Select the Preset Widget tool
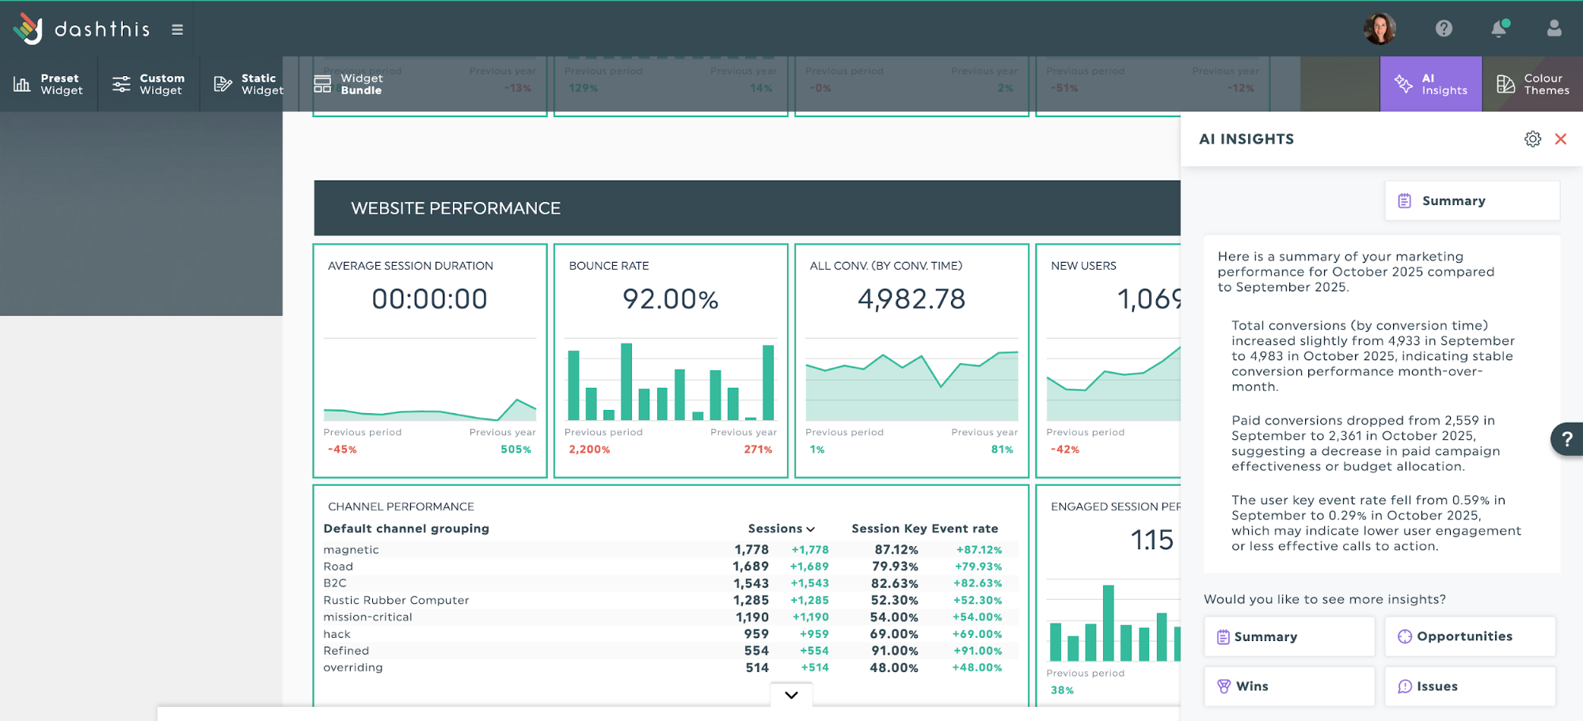The height and width of the screenshot is (721, 1583). click(49, 83)
